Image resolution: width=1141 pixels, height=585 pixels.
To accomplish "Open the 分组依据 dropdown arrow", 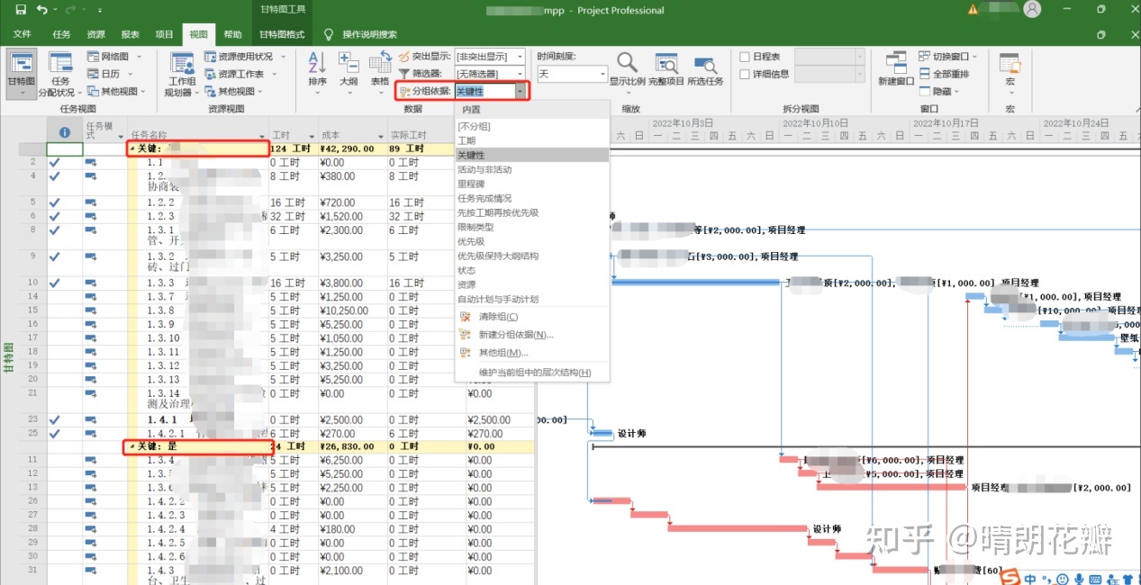I will click(x=520, y=91).
